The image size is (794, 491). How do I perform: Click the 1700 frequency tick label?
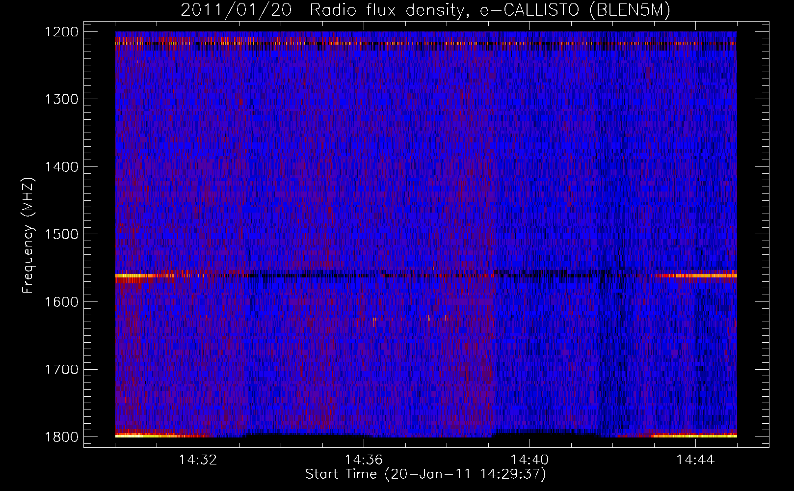[x=62, y=369]
